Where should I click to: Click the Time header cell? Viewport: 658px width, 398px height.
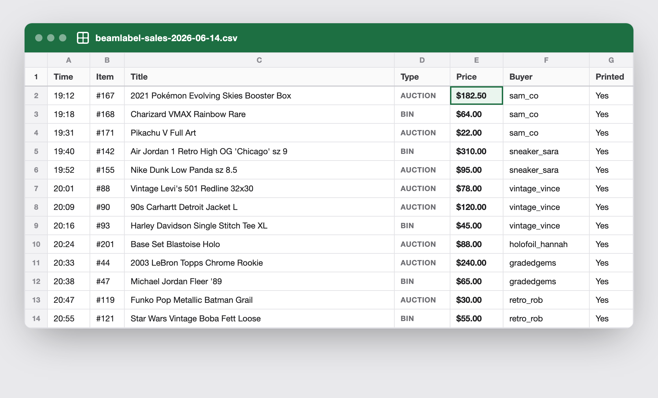coord(69,77)
